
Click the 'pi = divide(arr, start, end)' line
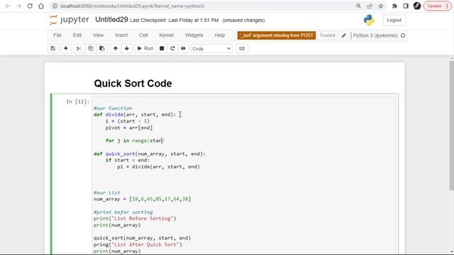158,166
